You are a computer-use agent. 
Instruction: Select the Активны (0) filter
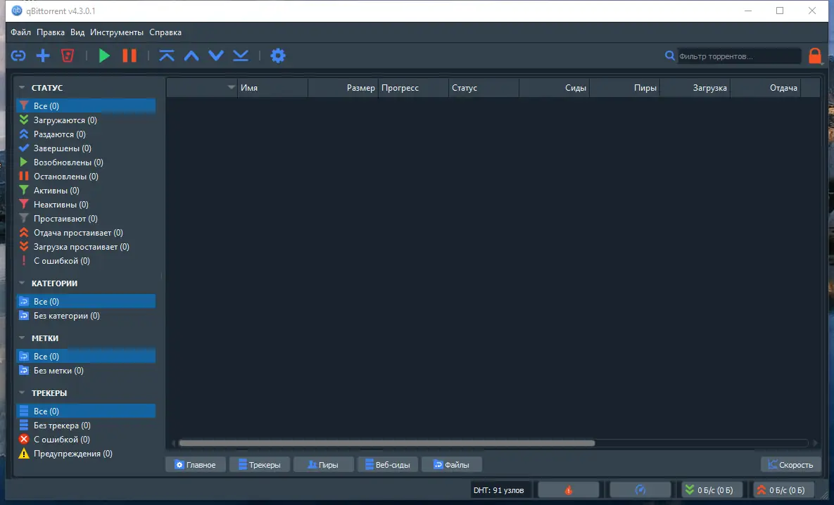click(86, 191)
